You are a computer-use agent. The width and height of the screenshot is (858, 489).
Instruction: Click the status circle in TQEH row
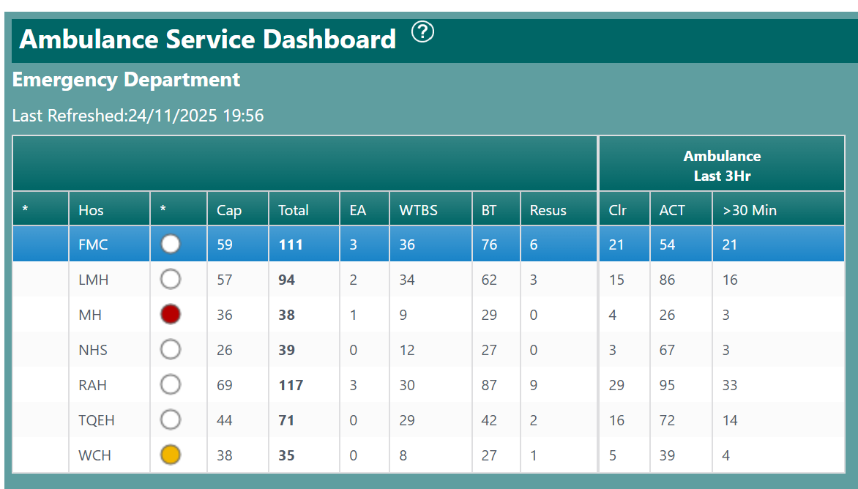click(x=171, y=420)
